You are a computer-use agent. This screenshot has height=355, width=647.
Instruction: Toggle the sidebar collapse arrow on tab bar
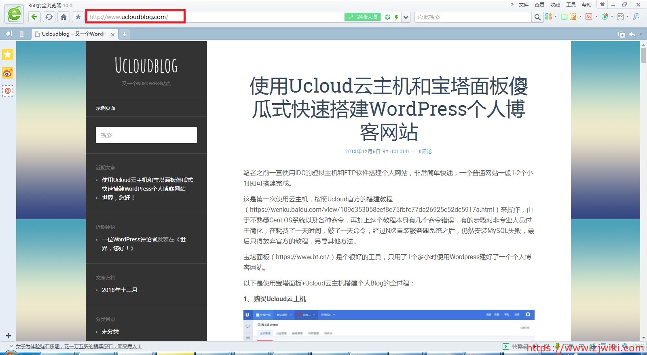8,34
